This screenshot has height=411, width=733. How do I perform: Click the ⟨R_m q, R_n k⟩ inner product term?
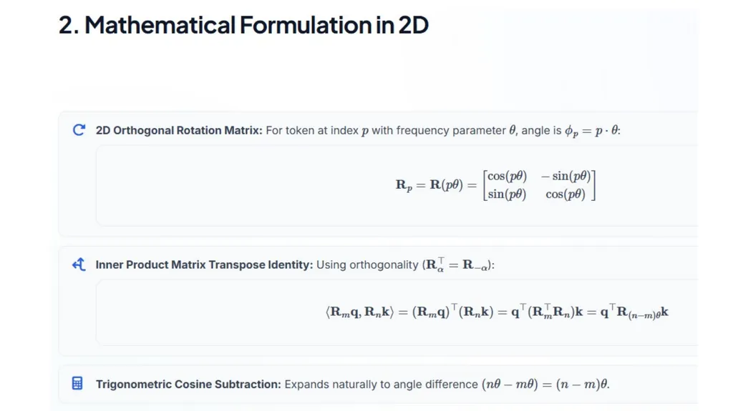click(359, 312)
